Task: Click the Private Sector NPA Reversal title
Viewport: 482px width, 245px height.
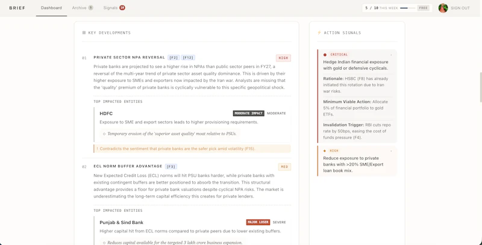Action: tap(129, 57)
